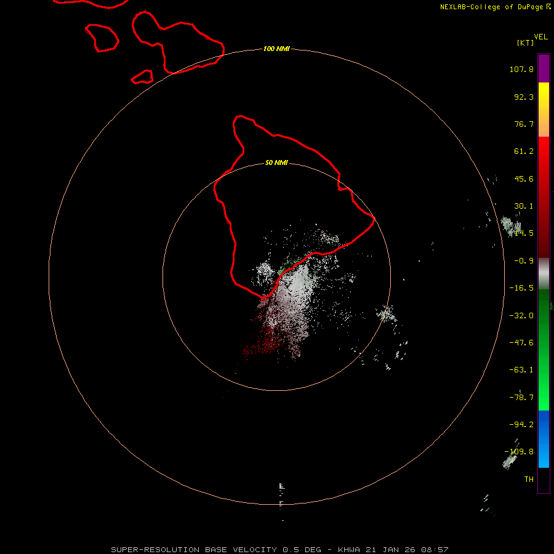Click the light blue segment of color bar

pos(544,454)
